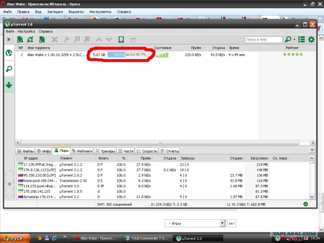Click the Remove torrent X icon
Image resolution: width=324 pixels, height=243 pixels.
click(x=55, y=39)
